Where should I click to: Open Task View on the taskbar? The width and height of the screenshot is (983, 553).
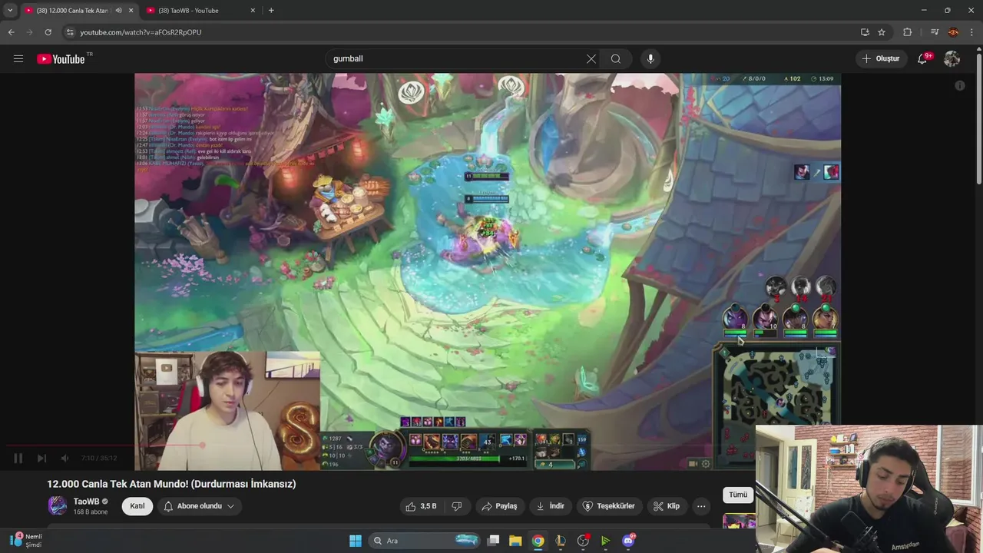[494, 541]
